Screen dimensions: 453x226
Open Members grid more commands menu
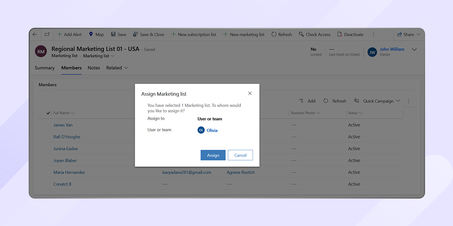click(409, 101)
